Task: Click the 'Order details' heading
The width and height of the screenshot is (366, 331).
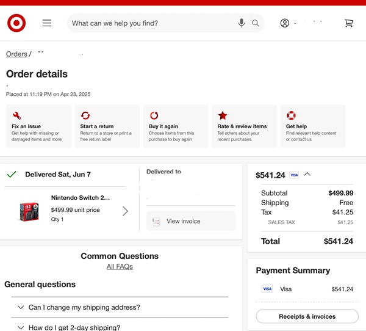Action: pos(37,74)
